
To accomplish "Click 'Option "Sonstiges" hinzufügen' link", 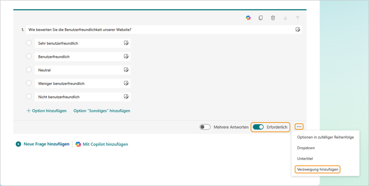I will (x=102, y=111).
